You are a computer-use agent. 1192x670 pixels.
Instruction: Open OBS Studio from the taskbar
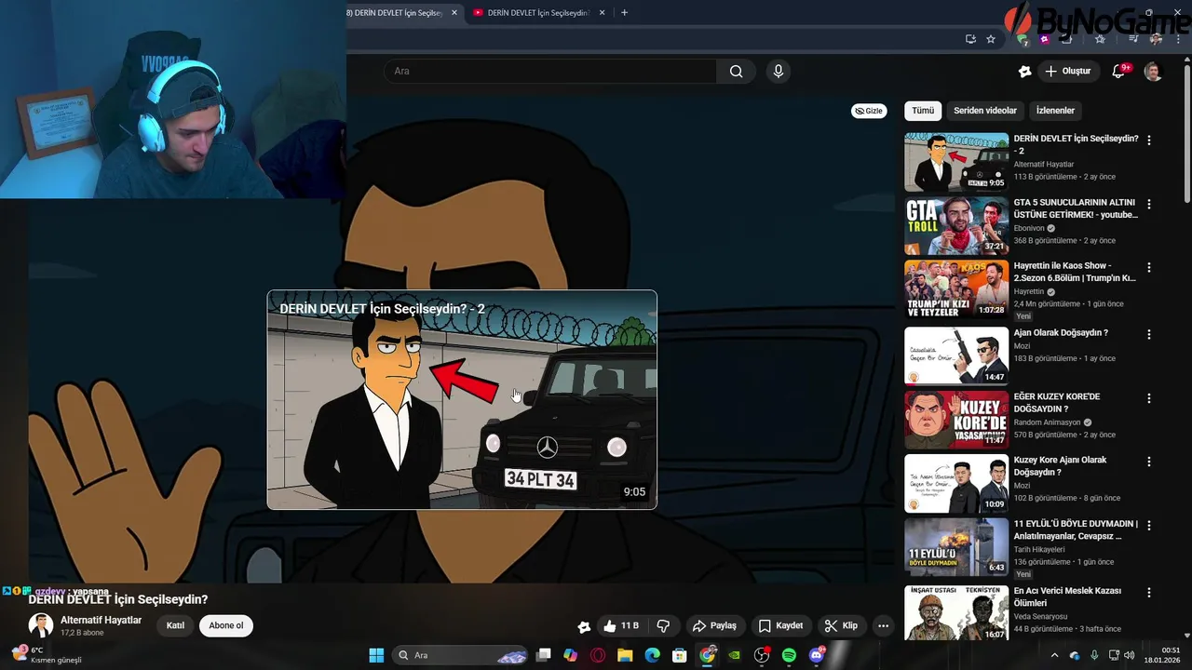click(762, 655)
